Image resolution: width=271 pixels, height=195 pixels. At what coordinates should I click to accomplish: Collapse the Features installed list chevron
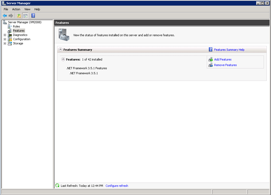(x=63, y=59)
